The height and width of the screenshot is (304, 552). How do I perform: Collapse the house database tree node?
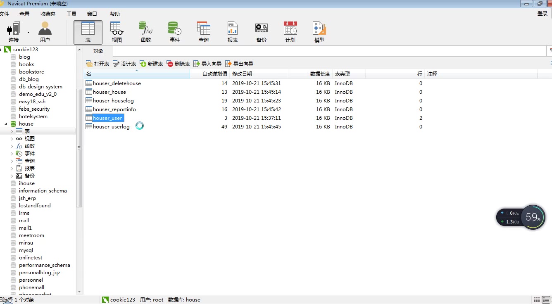click(x=6, y=124)
